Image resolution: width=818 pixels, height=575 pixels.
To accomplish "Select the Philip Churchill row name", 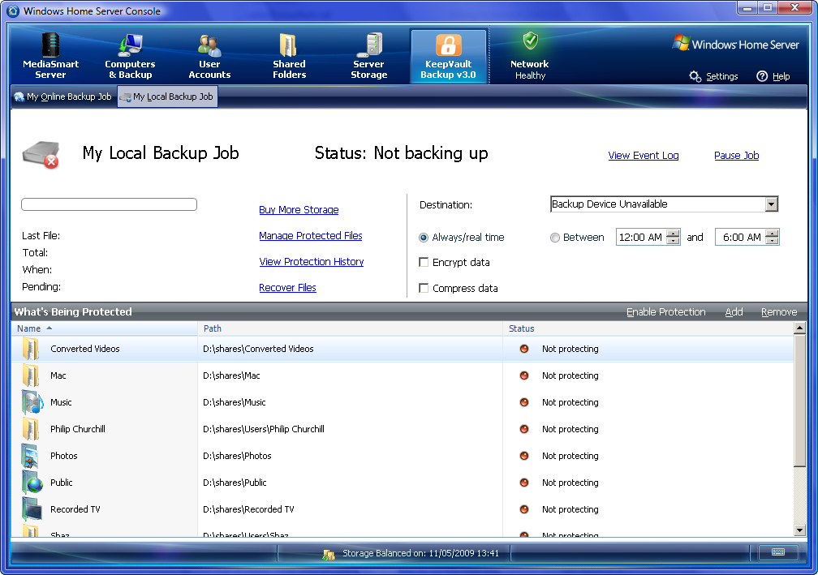I will (x=78, y=429).
